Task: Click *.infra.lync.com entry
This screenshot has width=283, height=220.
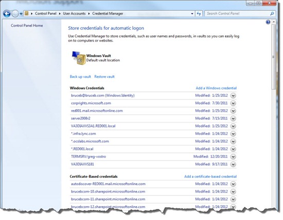Action: pos(83,134)
